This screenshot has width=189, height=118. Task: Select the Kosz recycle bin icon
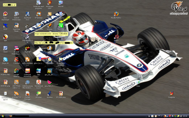pos(138,83)
